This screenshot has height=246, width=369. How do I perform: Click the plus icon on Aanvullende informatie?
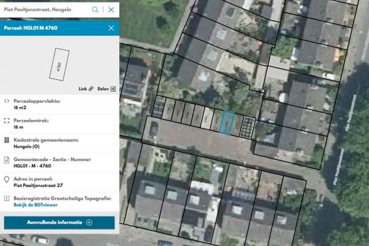coord(89,222)
